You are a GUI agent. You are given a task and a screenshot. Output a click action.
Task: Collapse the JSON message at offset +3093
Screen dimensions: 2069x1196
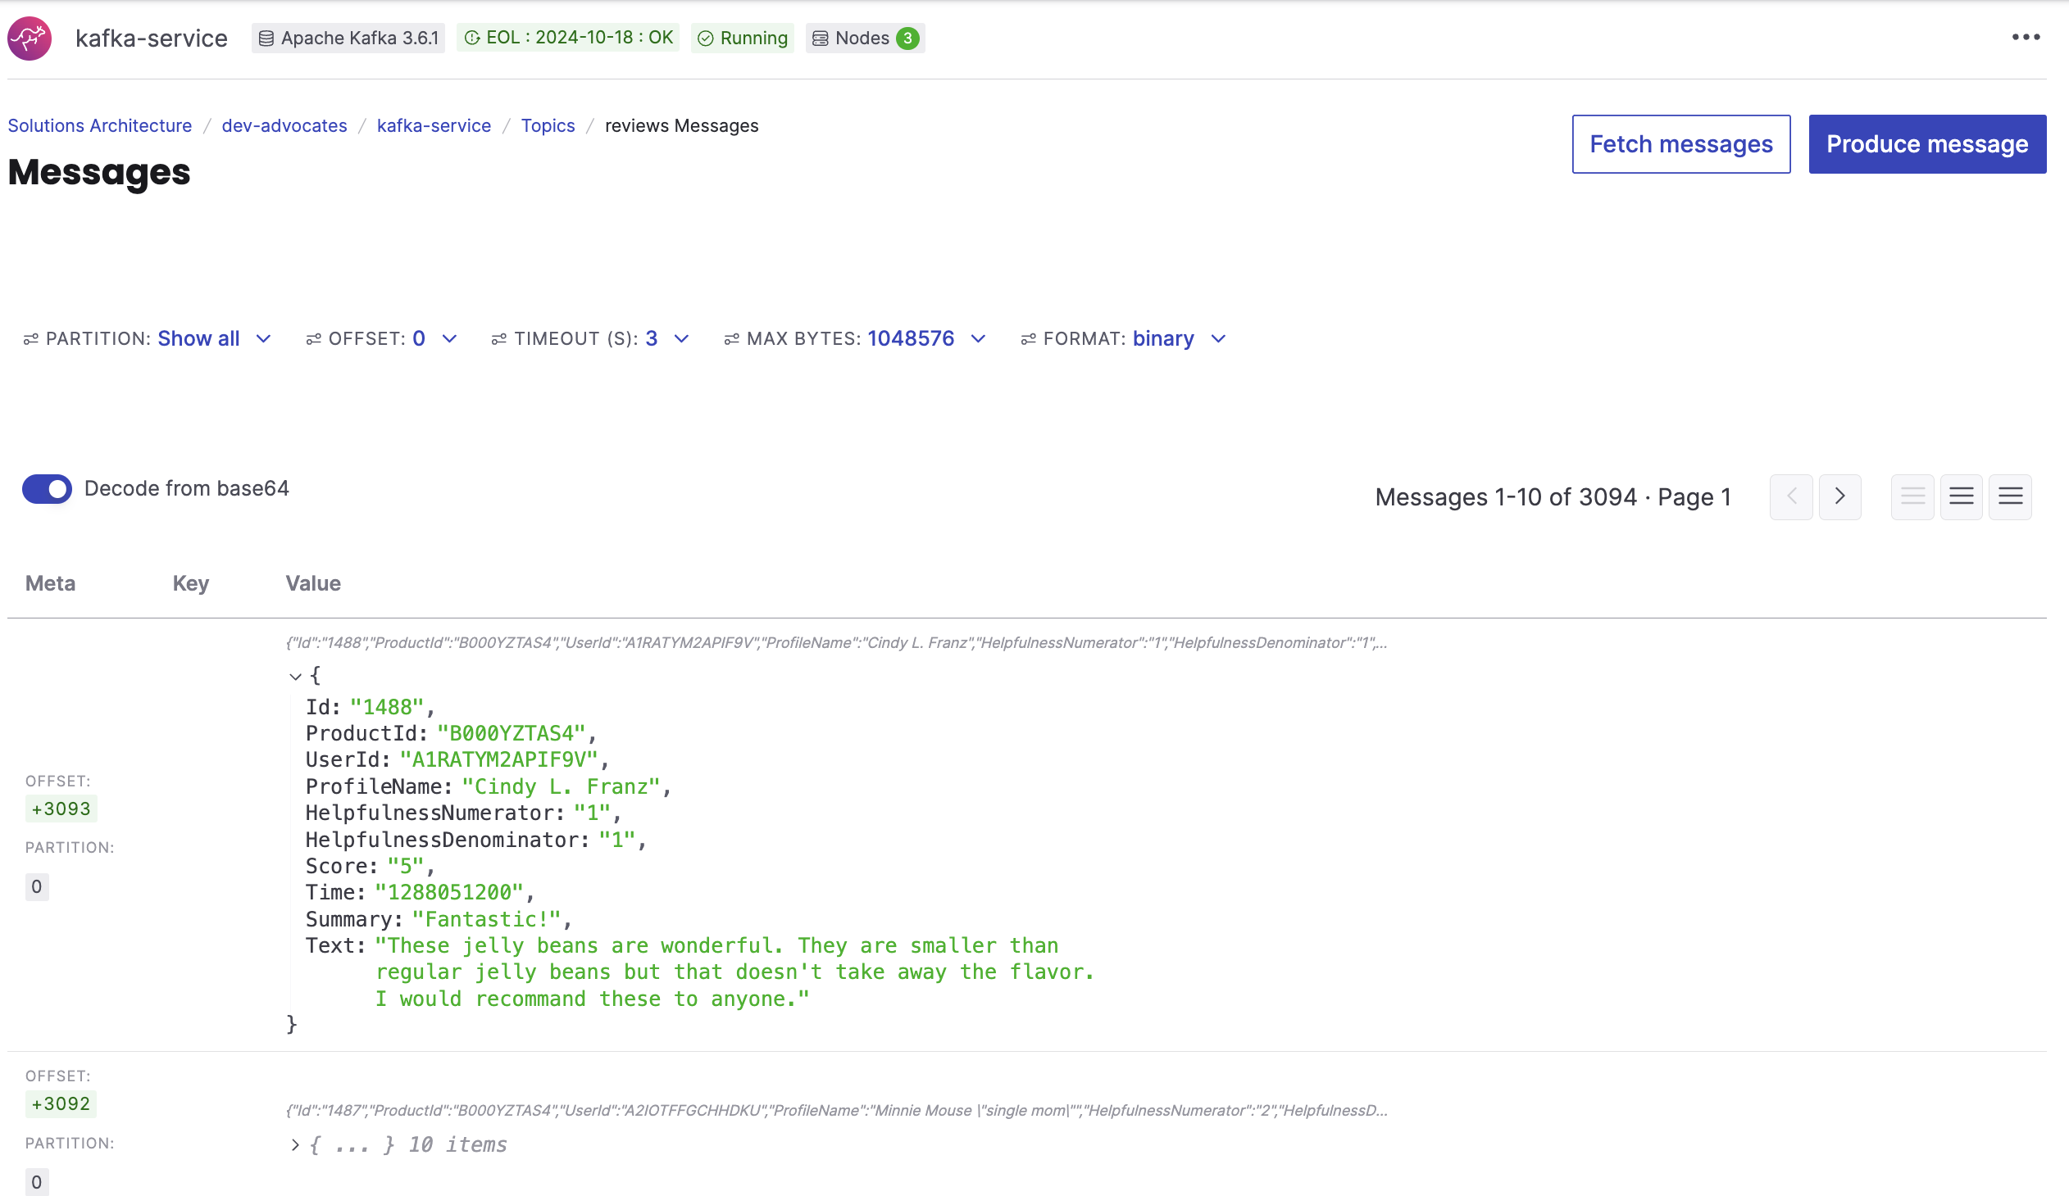tap(295, 675)
